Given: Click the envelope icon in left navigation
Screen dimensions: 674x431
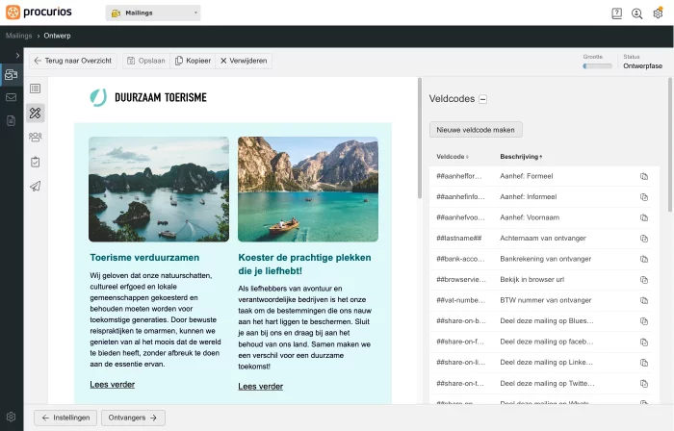Looking at the screenshot, I should pos(11,97).
